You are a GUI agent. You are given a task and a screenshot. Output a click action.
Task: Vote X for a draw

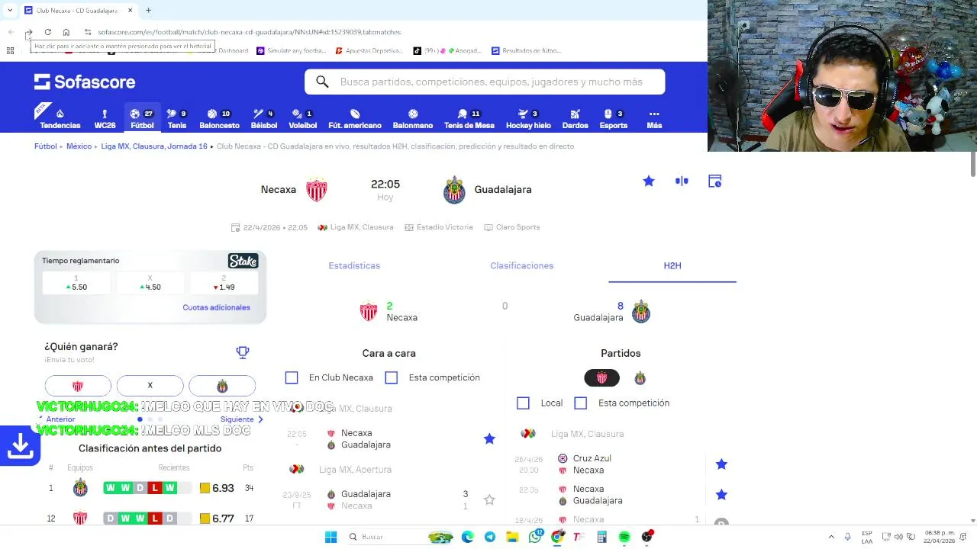tap(150, 386)
